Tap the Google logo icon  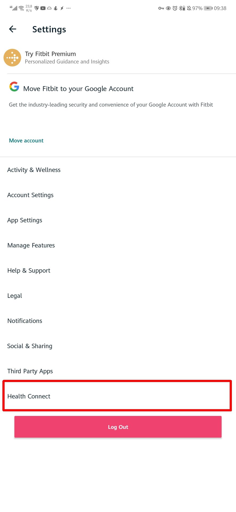(14, 87)
